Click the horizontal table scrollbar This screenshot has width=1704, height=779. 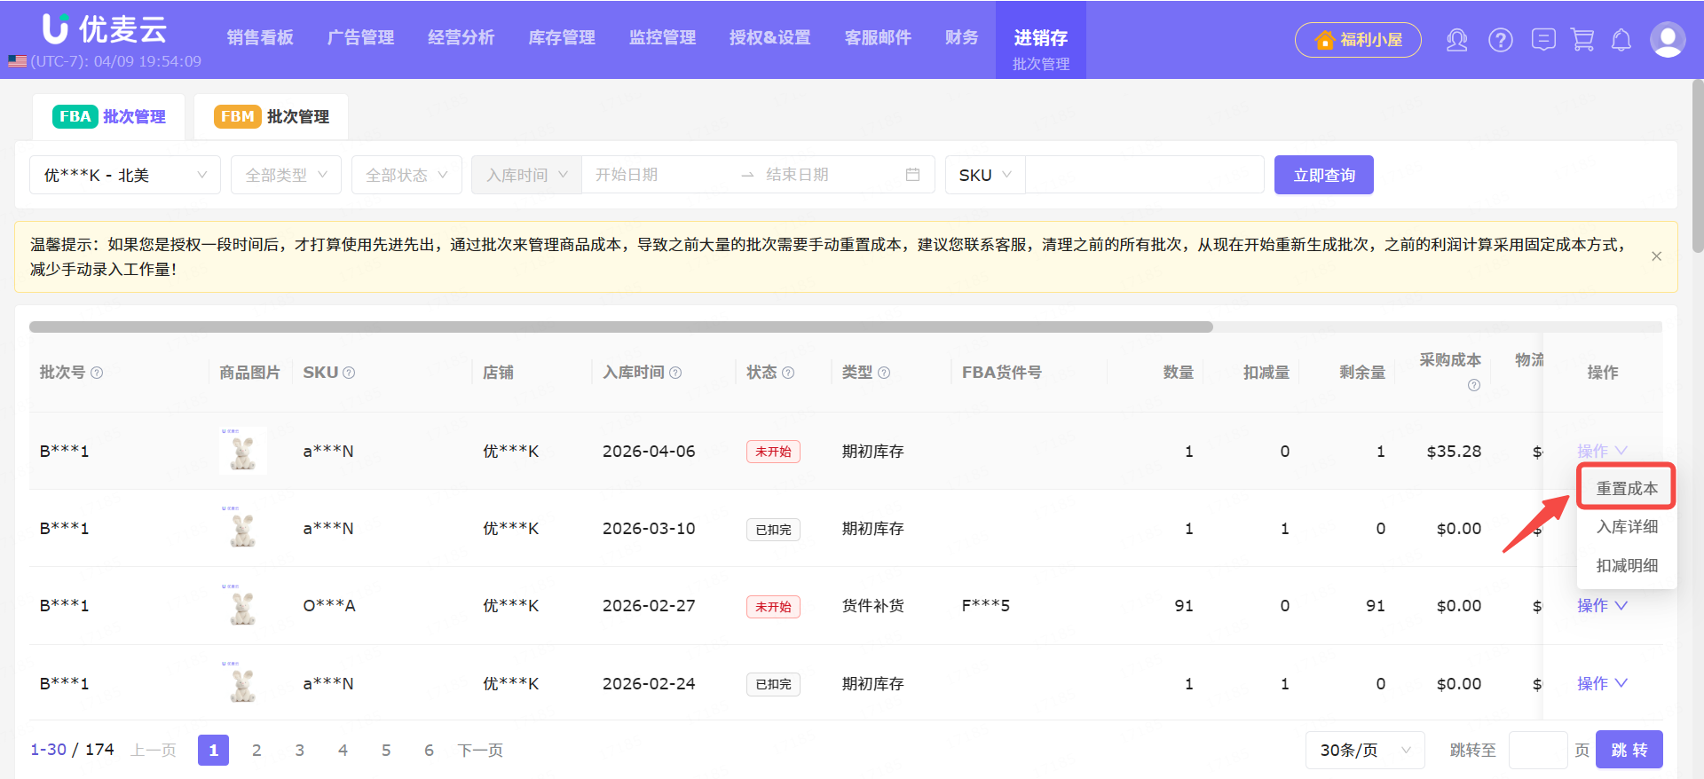point(621,327)
